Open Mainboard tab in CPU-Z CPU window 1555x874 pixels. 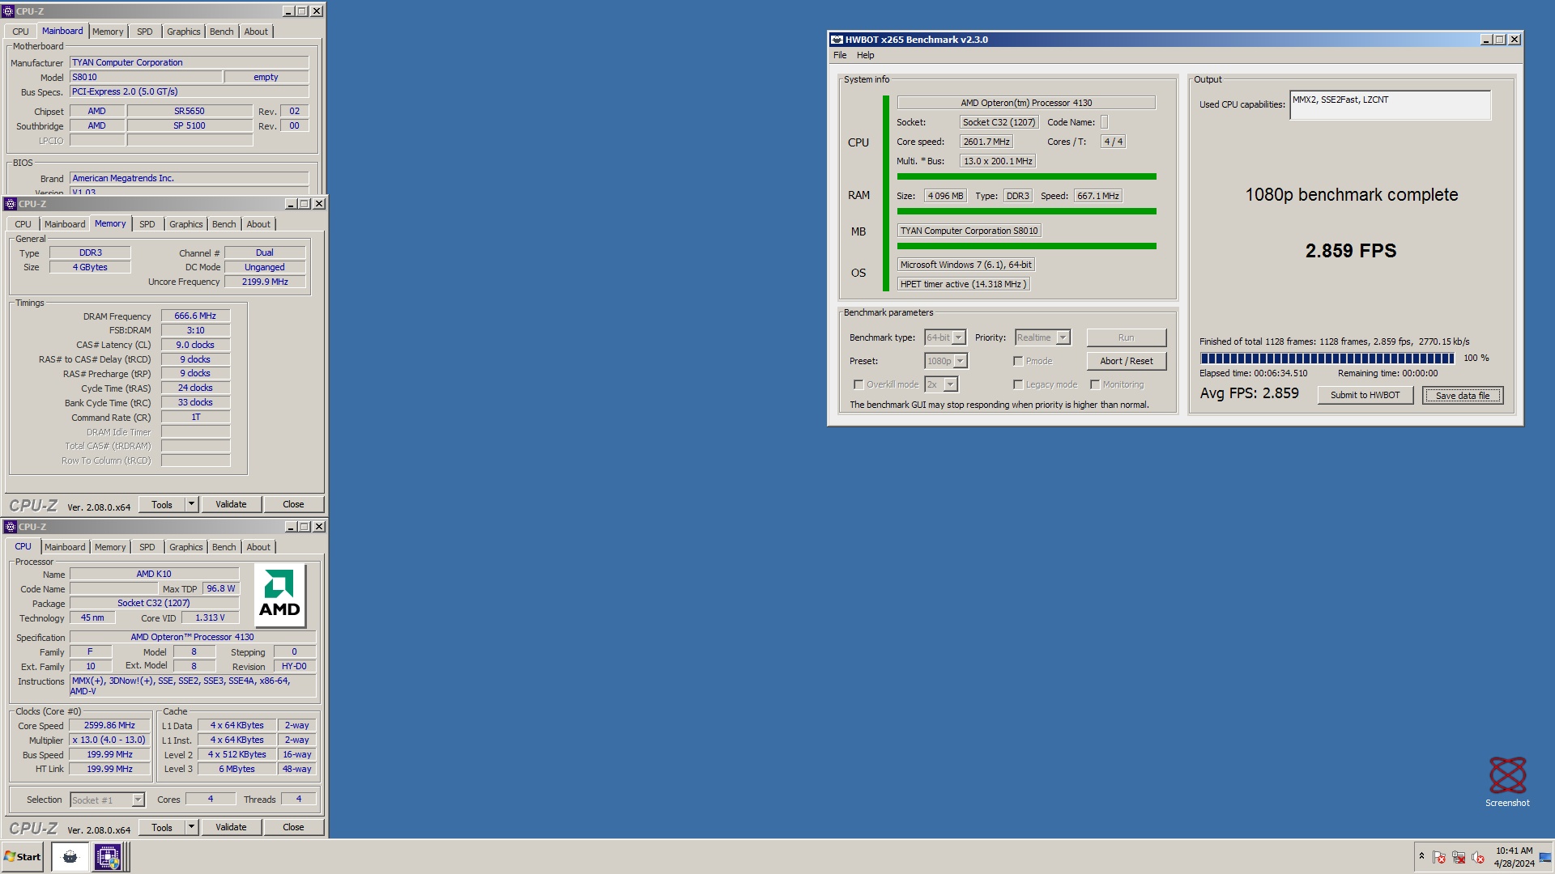point(65,547)
